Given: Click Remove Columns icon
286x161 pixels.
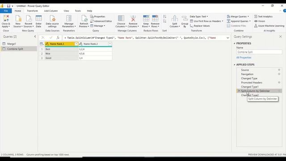Looking at the screenshot, I should click(133, 18).
